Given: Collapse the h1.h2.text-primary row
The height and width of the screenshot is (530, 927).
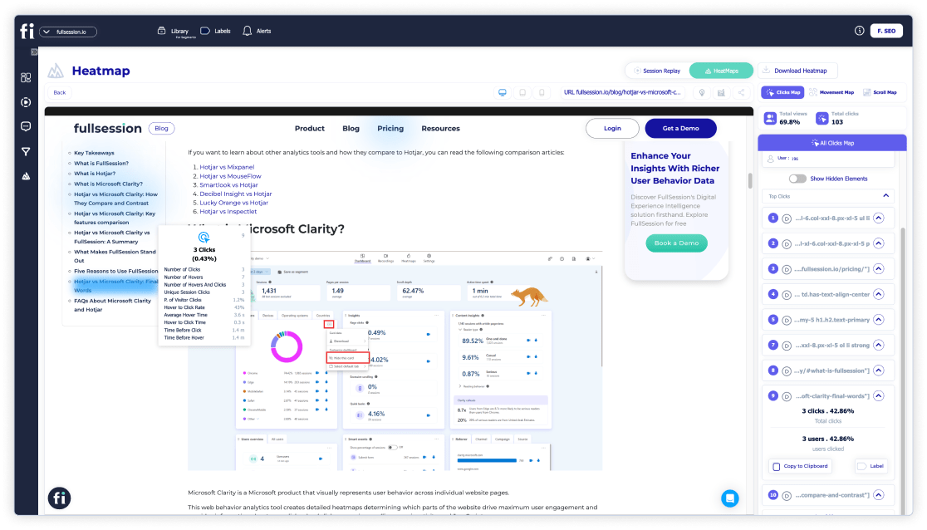Looking at the screenshot, I should point(879,320).
